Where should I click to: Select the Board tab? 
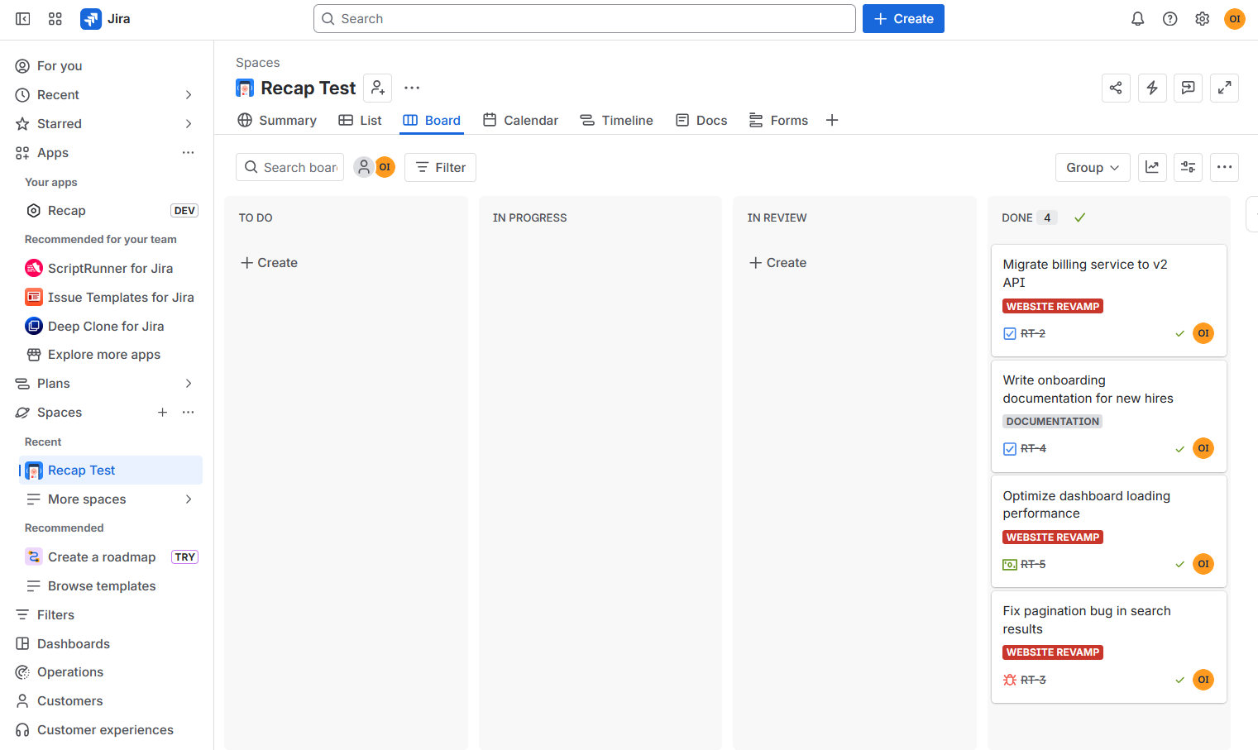coord(432,121)
